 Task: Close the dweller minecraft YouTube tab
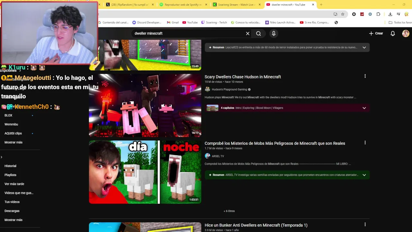click(x=313, y=5)
